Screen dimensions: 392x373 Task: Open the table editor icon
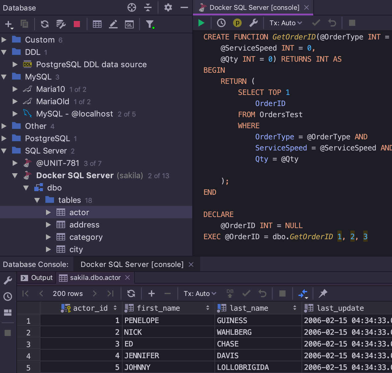pyautogui.click(x=97, y=24)
